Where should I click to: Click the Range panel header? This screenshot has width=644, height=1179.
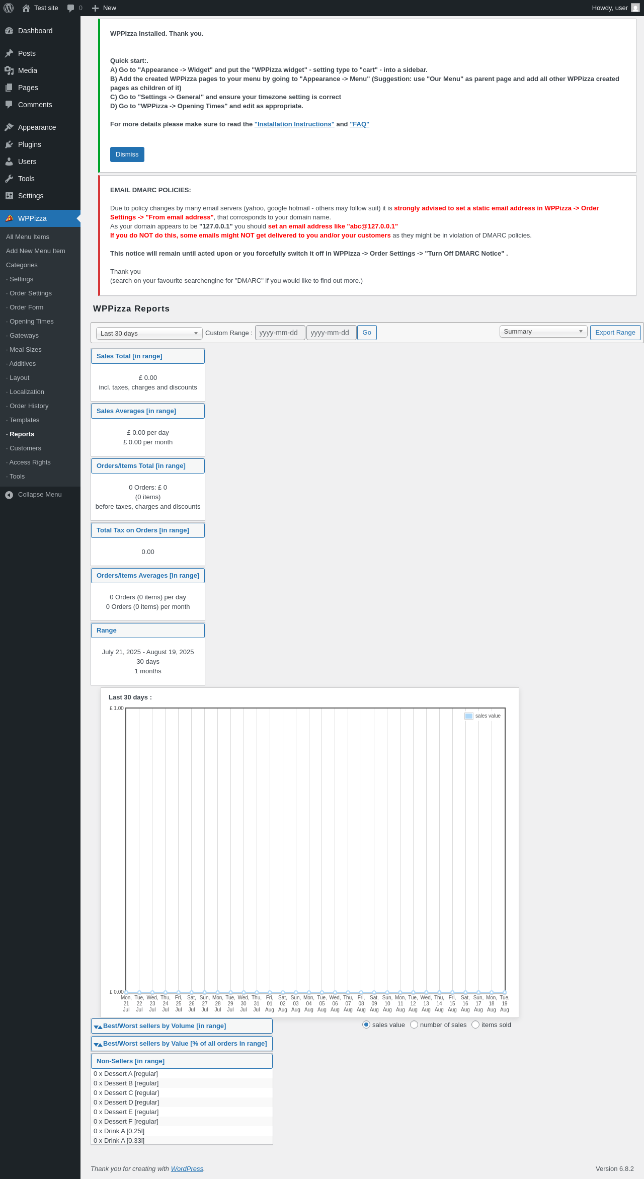click(x=148, y=631)
